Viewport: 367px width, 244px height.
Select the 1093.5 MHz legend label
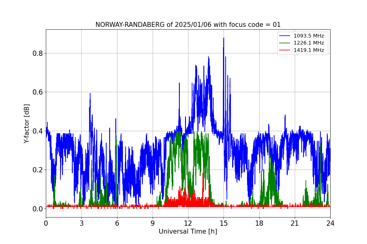[309, 36]
